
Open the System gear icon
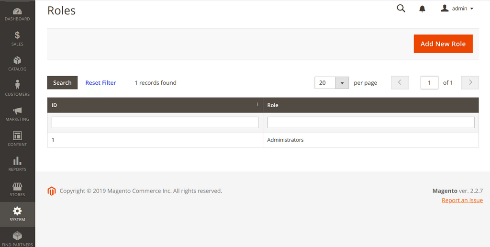pyautogui.click(x=17, y=212)
